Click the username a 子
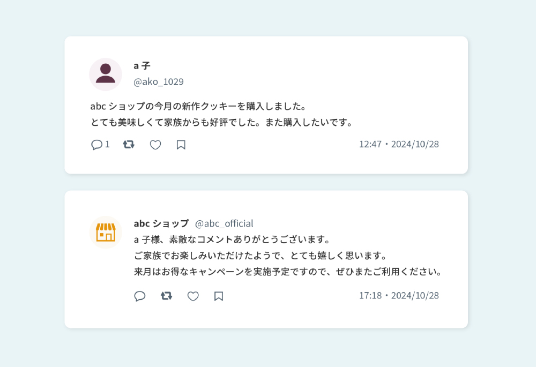536x367 pixels. 142,65
